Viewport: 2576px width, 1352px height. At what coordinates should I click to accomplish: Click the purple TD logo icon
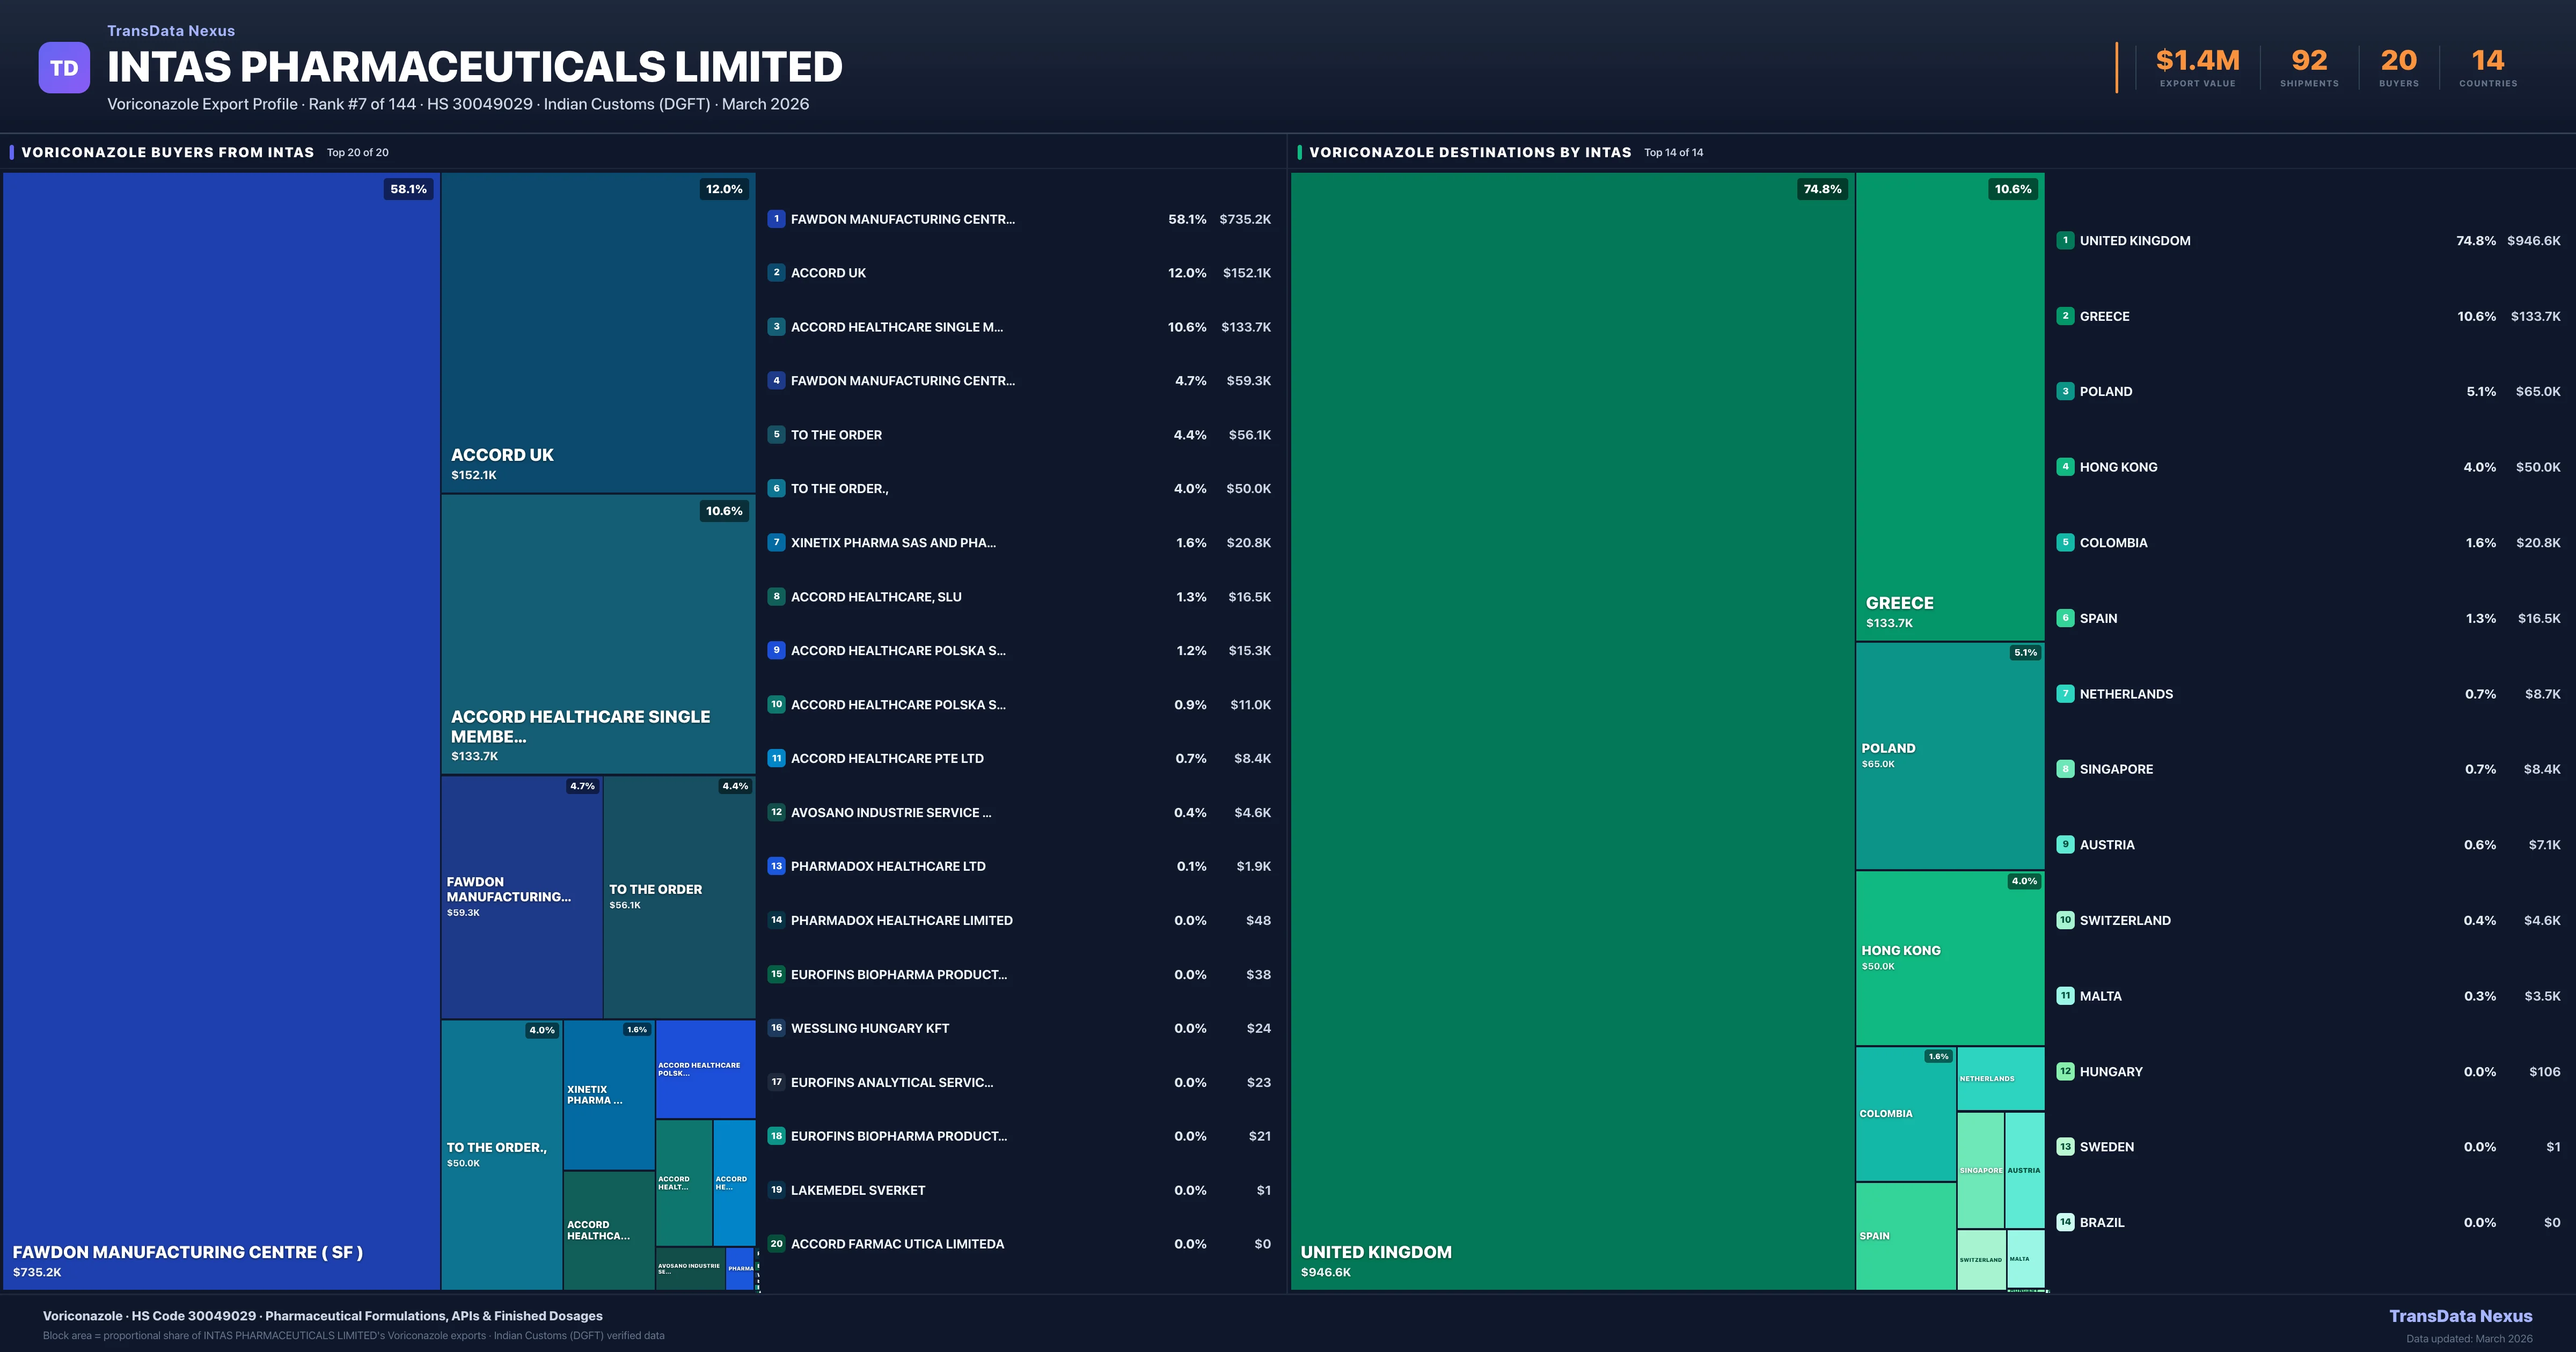[x=64, y=67]
